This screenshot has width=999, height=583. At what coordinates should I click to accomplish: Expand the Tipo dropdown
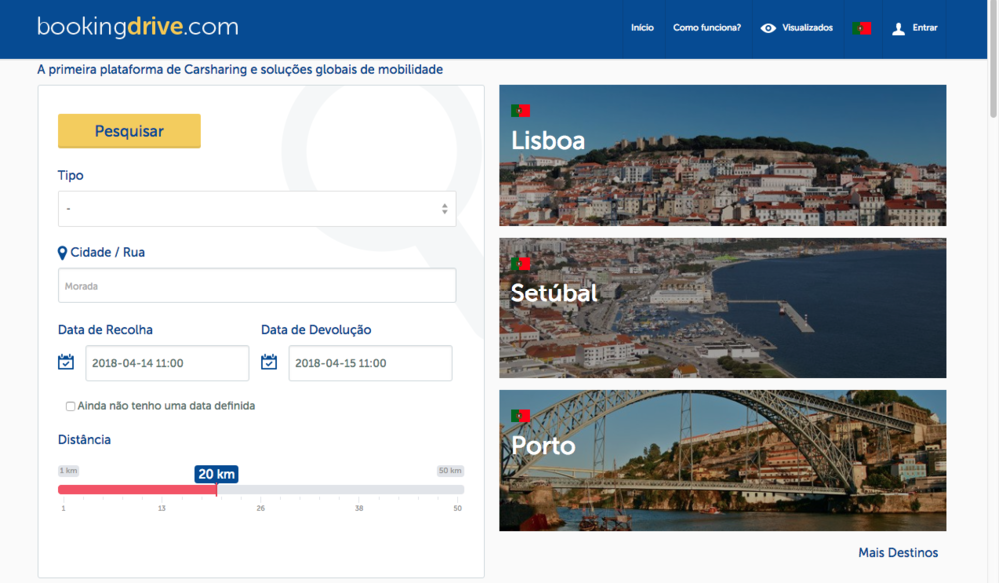point(257,209)
